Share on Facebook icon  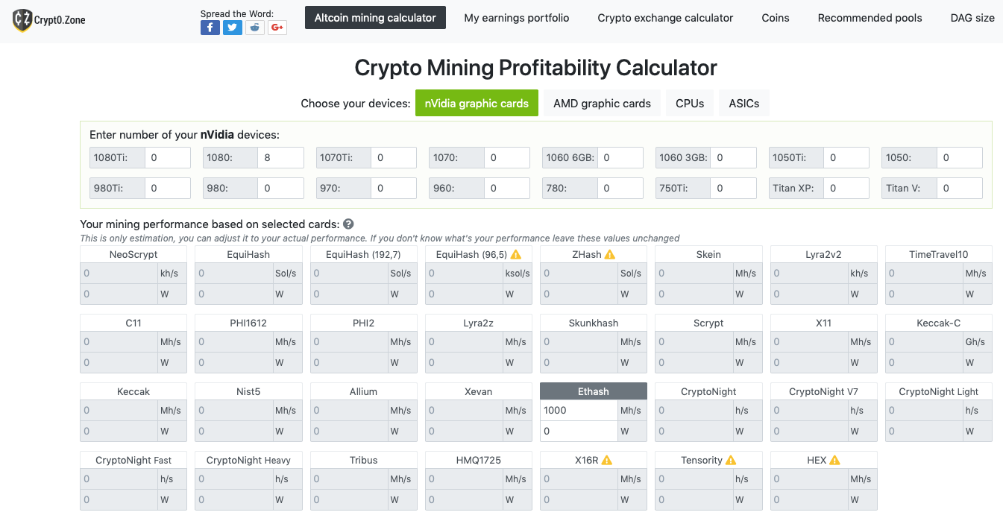click(210, 28)
